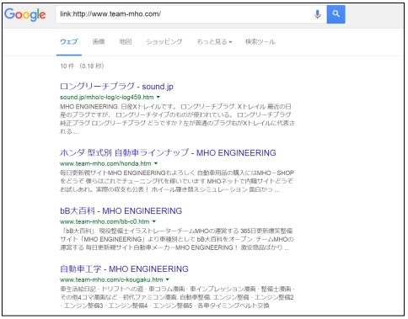Image resolution: width=408 pixels, height=319 pixels.
Task: Click the green URL www.team-mho.com/c-kougaku.htm
Action: pos(111,279)
